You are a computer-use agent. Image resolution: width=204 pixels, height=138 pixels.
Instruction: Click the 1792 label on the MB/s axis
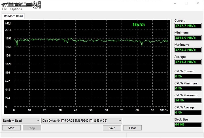8,38
